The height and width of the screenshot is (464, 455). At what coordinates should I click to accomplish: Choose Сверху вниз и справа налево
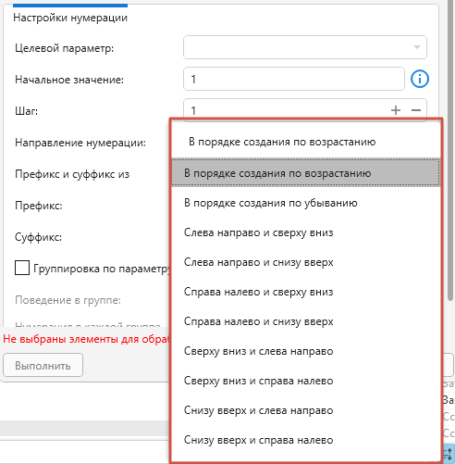click(305, 381)
